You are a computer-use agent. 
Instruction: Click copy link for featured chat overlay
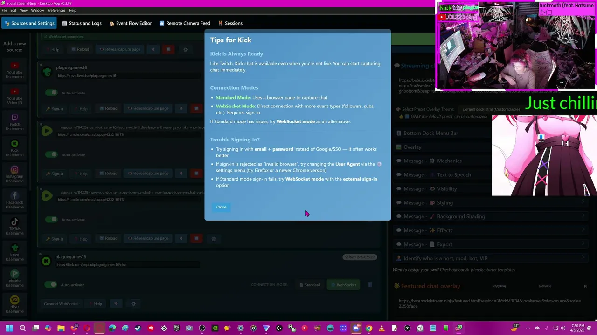point(499,286)
